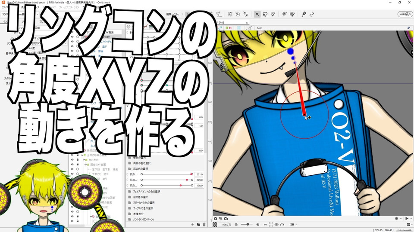Play the animation with play button
Image resolution: width=414 pixels, height=232 pixels.
407,219
